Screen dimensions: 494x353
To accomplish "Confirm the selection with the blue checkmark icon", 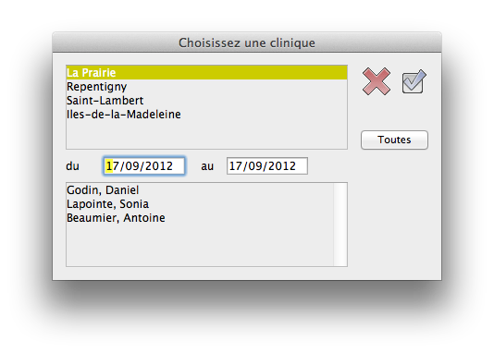I will 414,81.
